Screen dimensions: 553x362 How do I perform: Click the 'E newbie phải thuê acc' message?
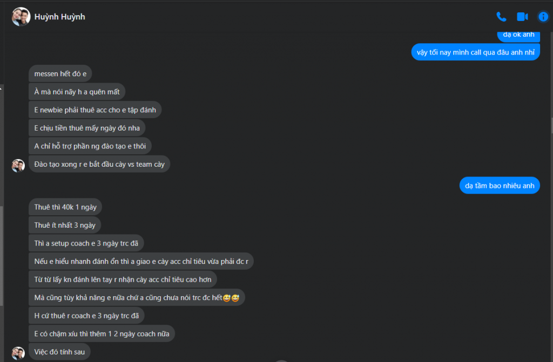click(95, 110)
